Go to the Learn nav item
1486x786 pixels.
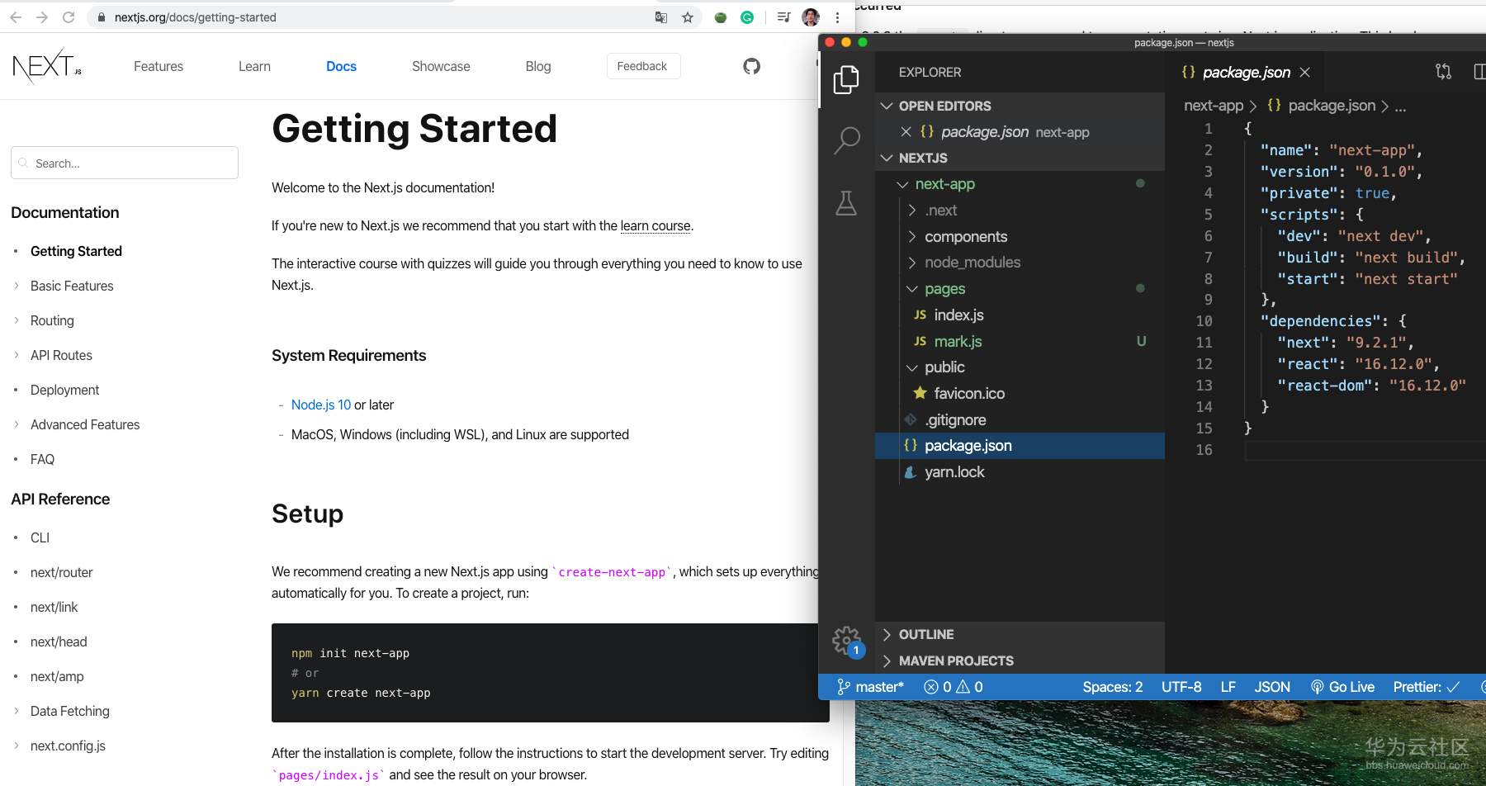click(254, 66)
